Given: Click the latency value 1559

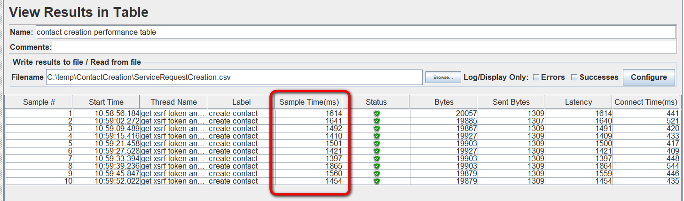Looking at the screenshot, I should [x=604, y=174].
